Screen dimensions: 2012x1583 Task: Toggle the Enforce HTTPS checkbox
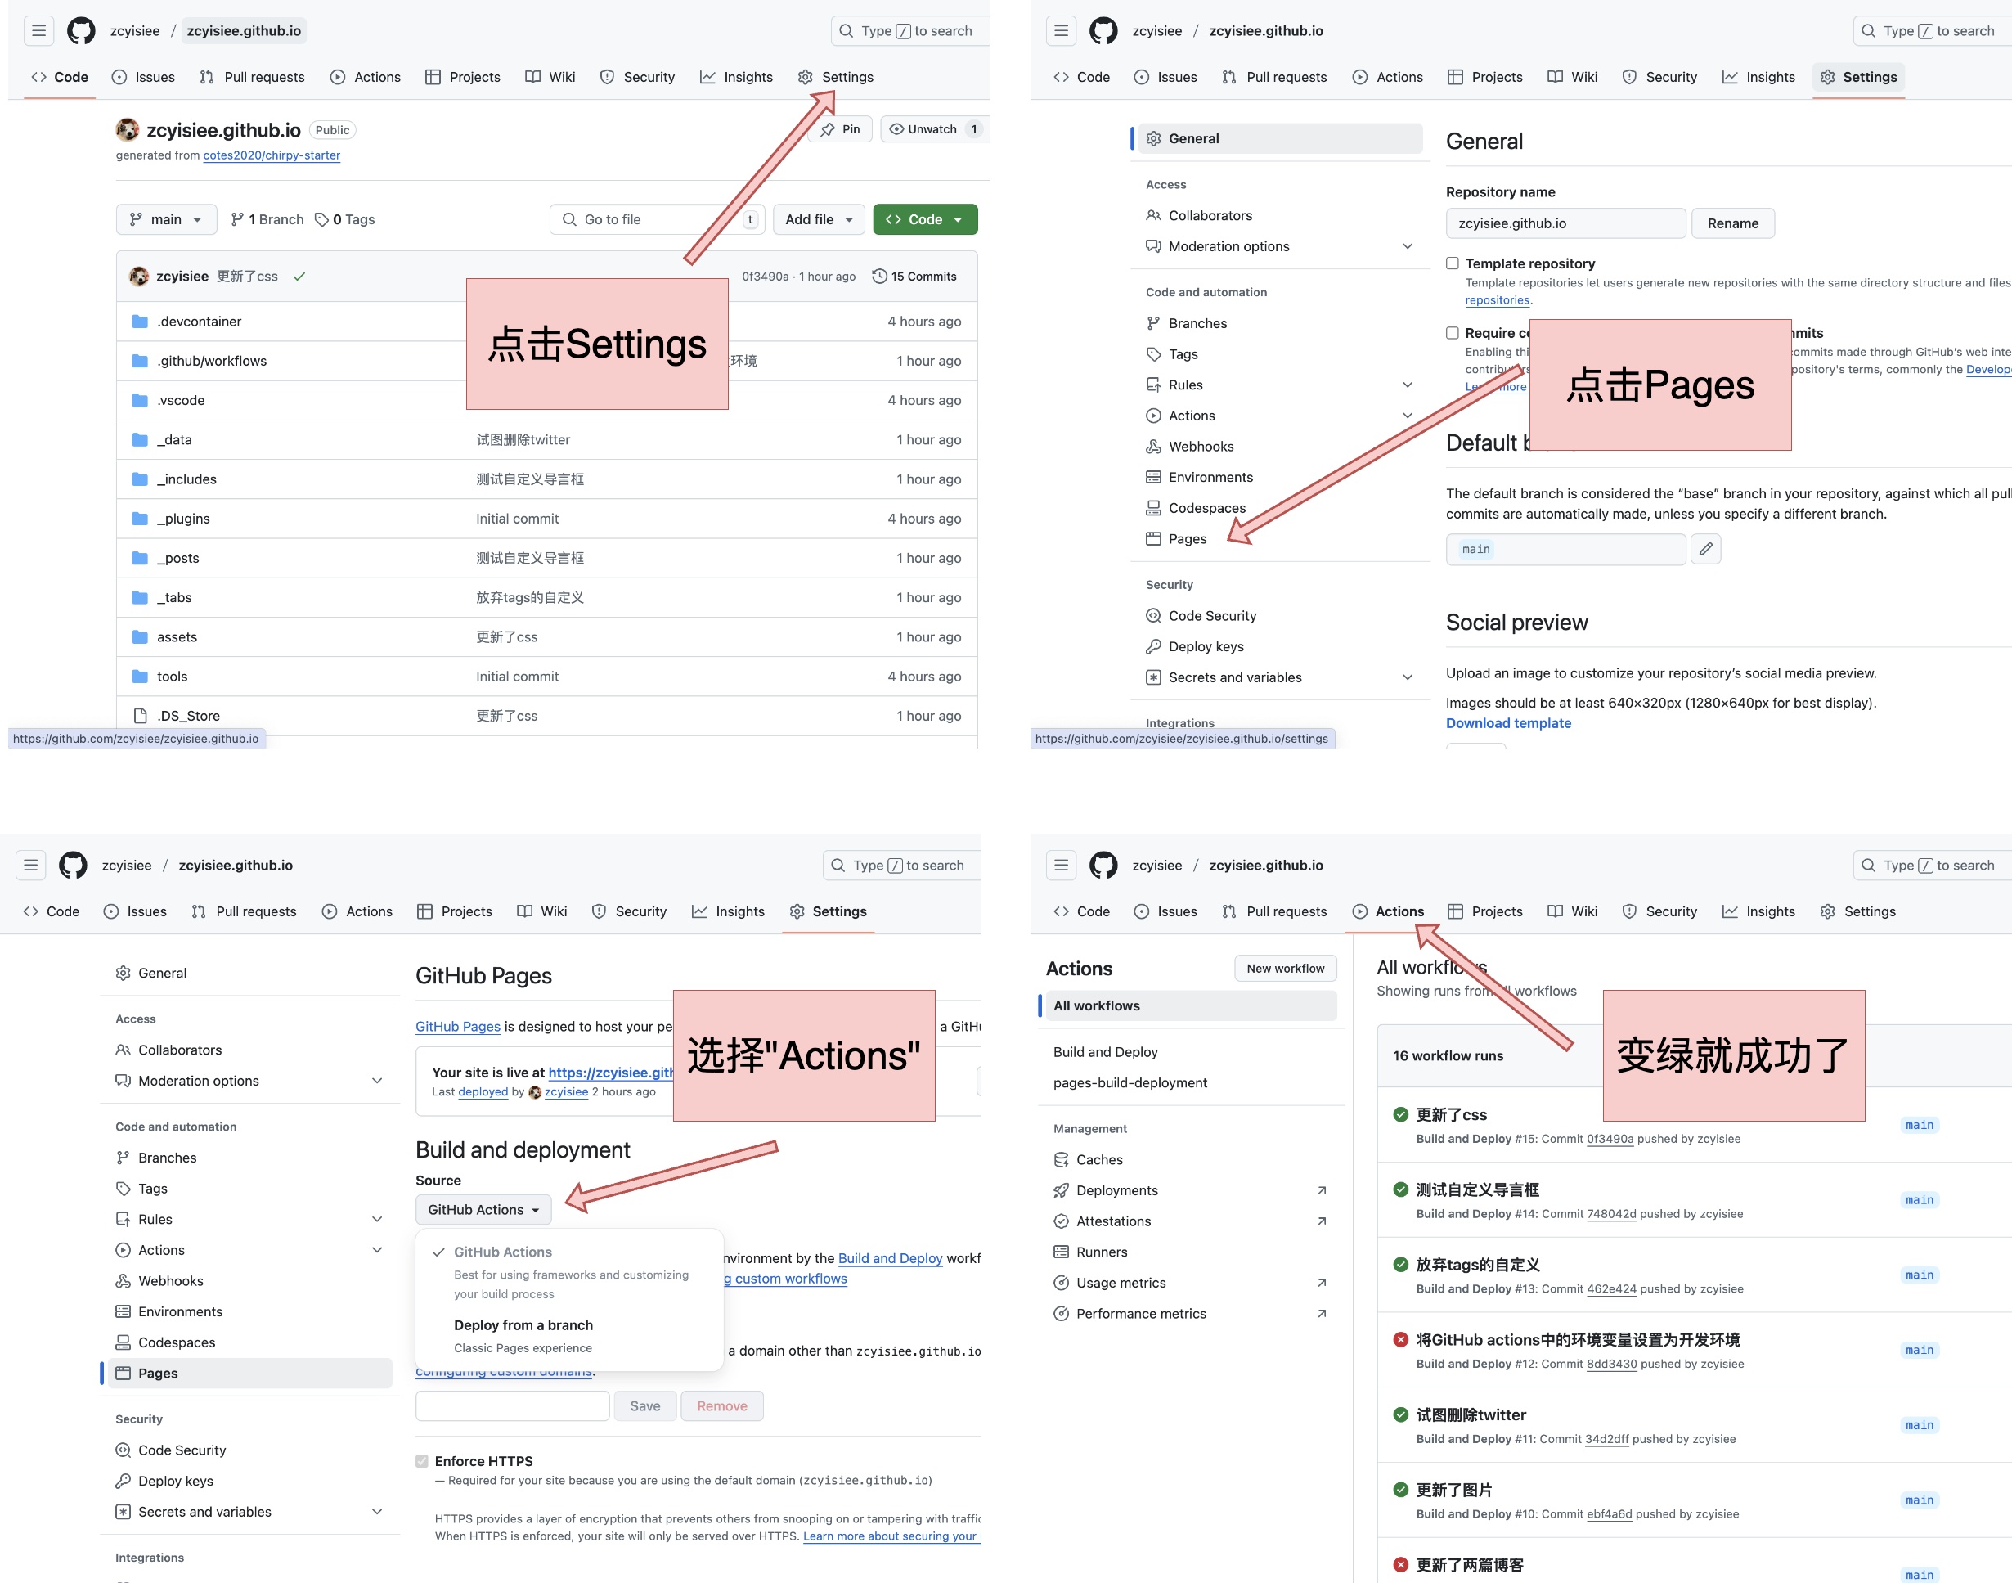tap(422, 1460)
